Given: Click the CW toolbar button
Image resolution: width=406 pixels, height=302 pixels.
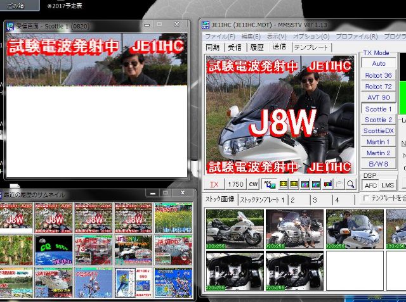Looking at the screenshot, I should click(x=253, y=184).
